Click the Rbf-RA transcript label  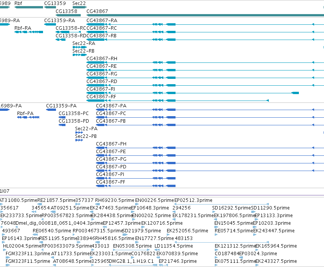click(23, 28)
